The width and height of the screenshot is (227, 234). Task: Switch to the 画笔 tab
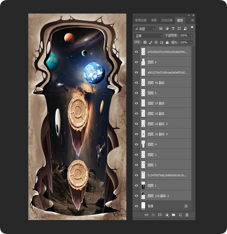click(154, 20)
